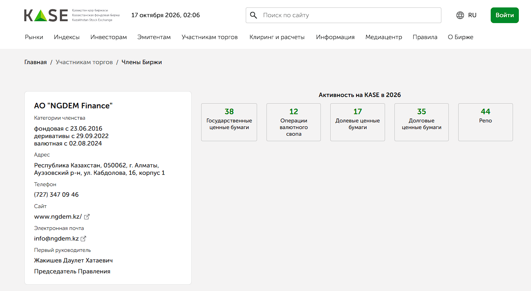Click the phone number (727) 347 09 46
The width and height of the screenshot is (531, 291).
(56, 195)
